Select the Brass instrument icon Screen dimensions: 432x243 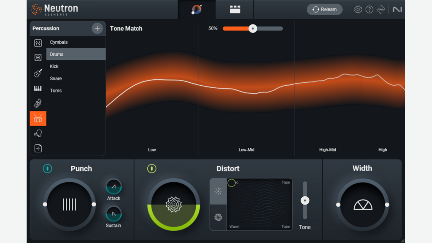point(38,102)
